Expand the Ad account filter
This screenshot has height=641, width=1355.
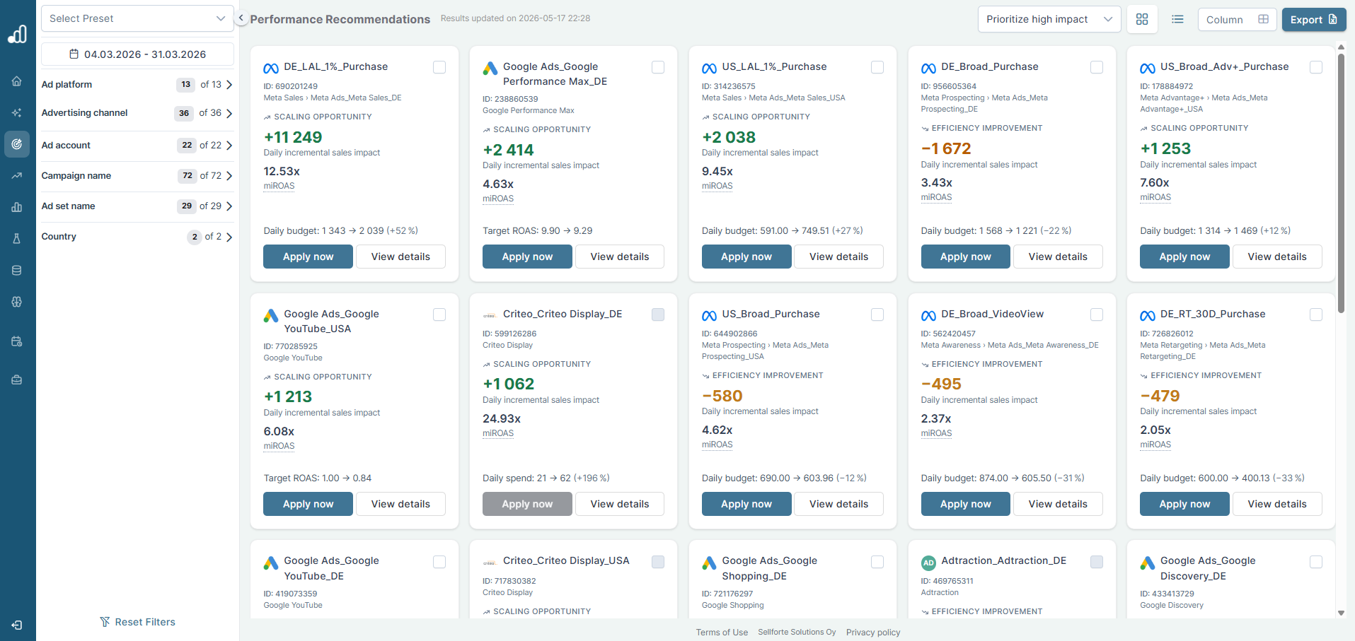tap(137, 146)
